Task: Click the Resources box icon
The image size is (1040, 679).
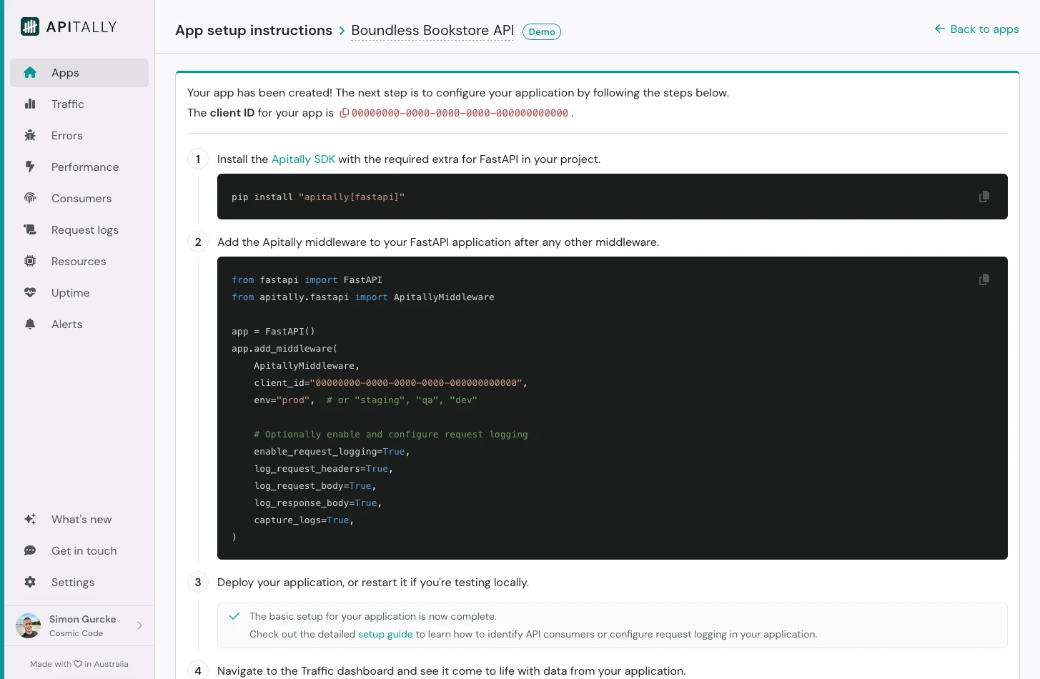Action: click(30, 261)
